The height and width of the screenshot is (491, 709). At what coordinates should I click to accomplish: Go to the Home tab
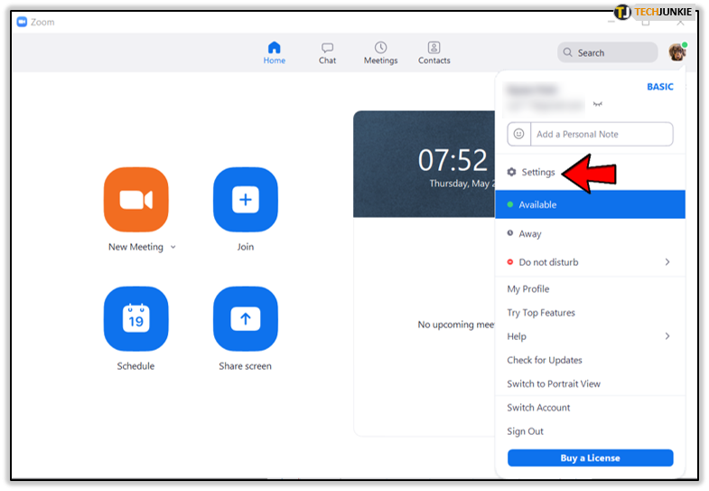(275, 53)
